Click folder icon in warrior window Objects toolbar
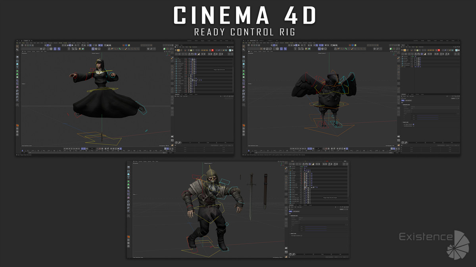The image size is (476, 267). (x=307, y=164)
